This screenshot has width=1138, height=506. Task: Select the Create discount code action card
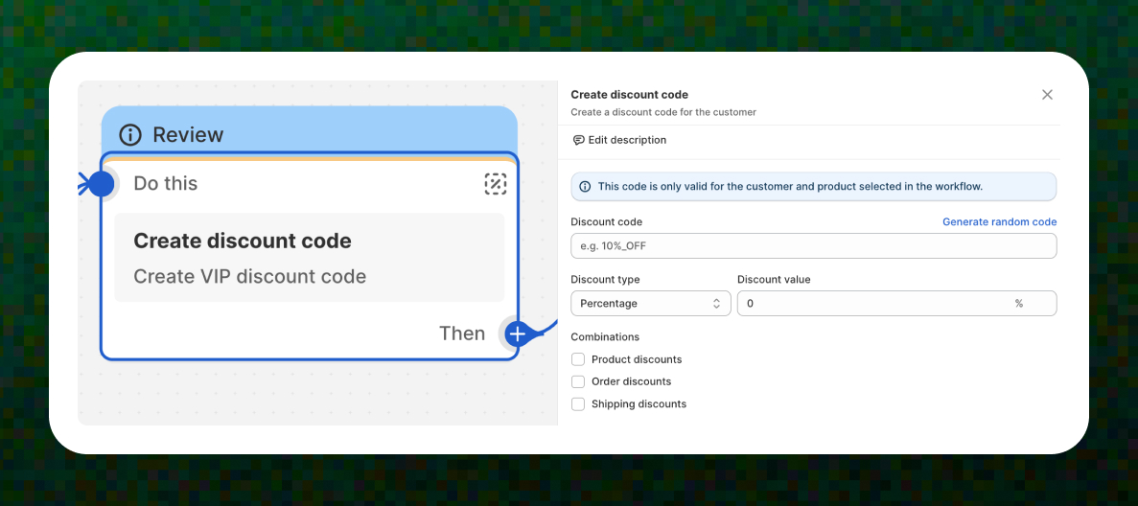tap(309, 258)
